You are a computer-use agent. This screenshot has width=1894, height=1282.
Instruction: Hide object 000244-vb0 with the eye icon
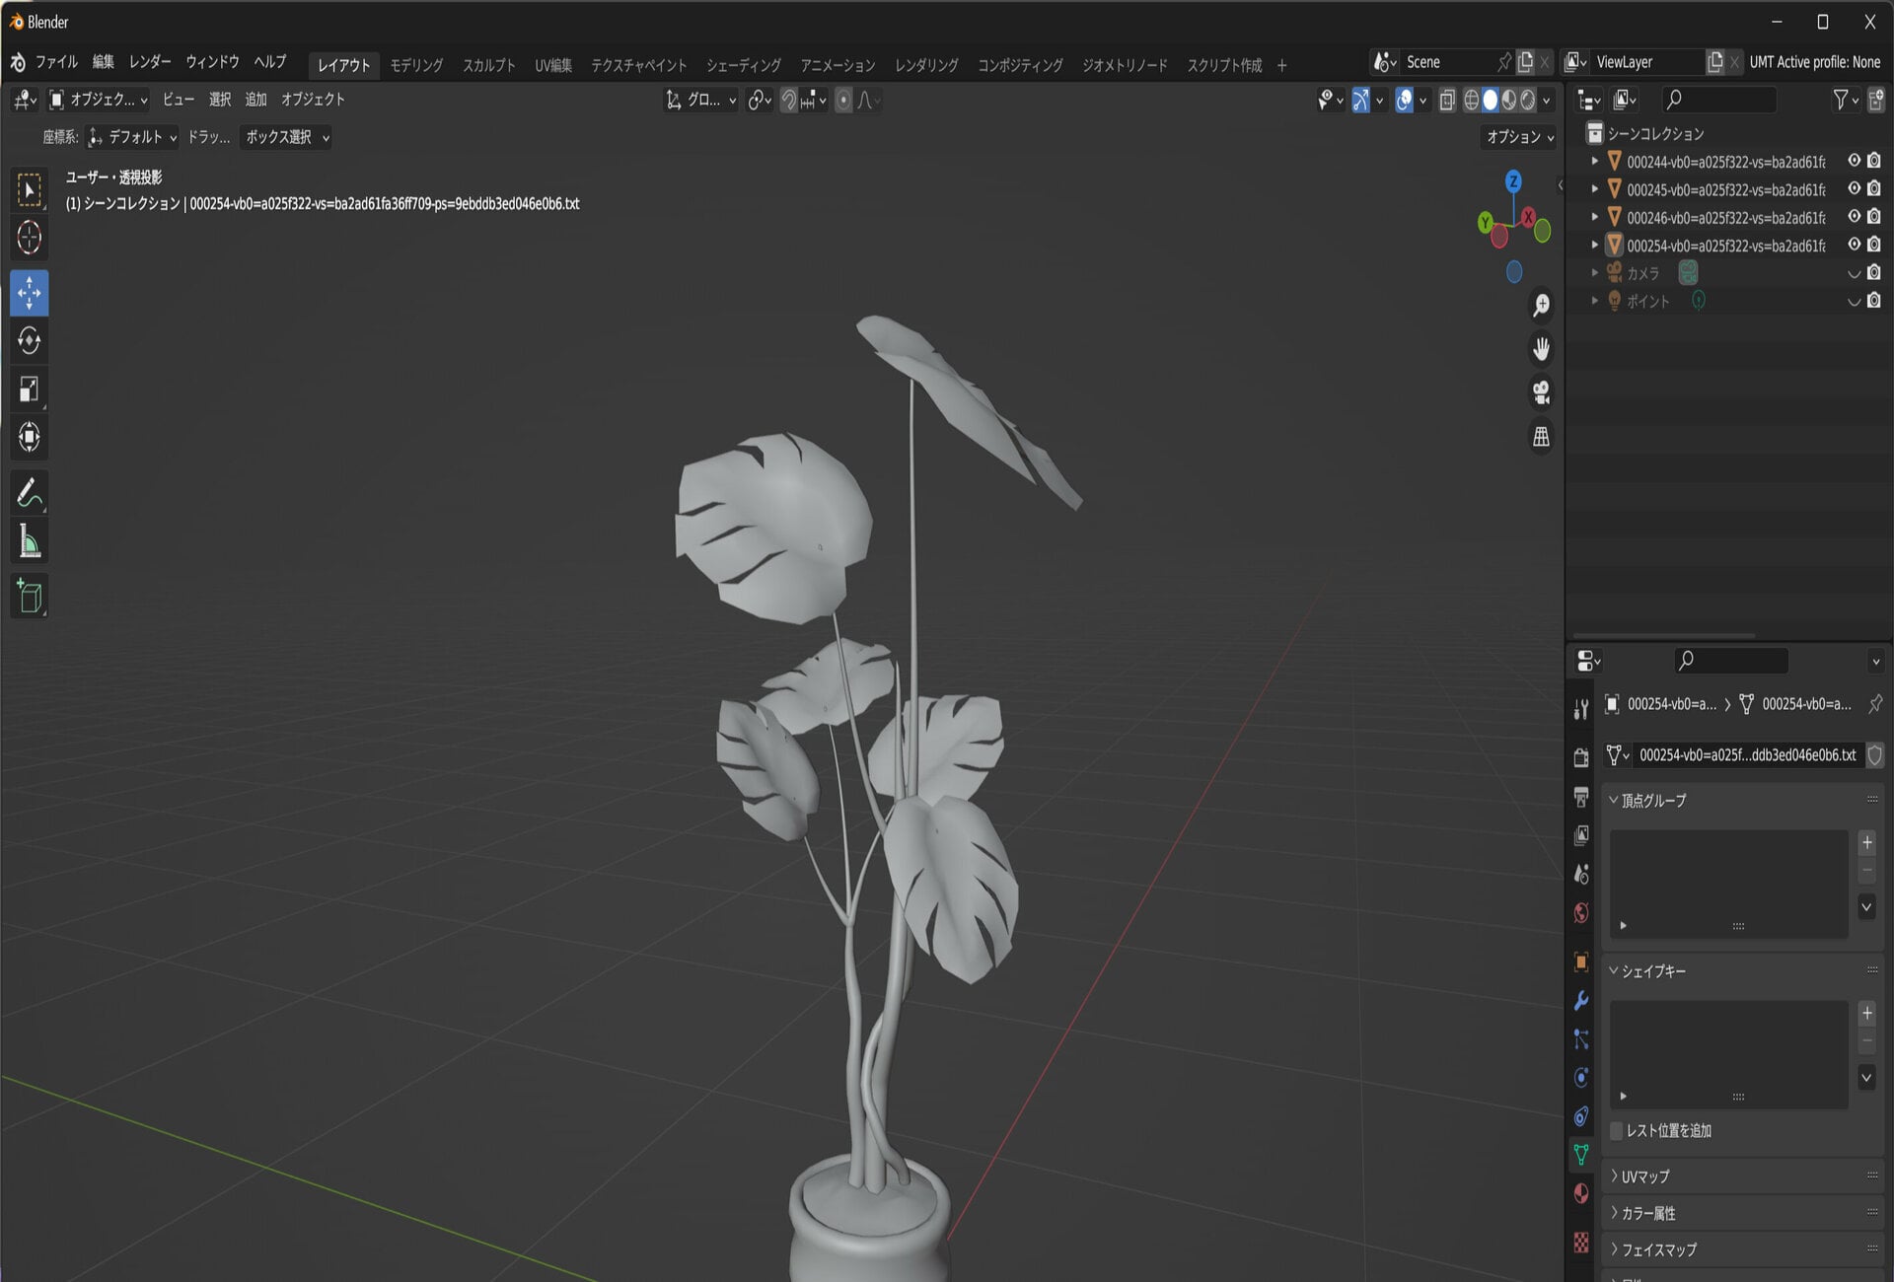[1854, 161]
